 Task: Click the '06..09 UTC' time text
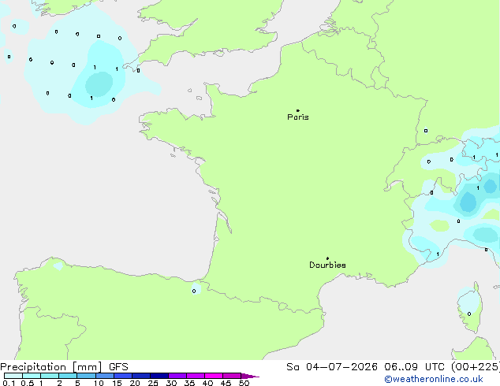coord(415,367)
